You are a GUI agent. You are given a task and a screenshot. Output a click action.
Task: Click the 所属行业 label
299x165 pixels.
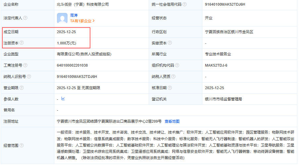coord(159,54)
